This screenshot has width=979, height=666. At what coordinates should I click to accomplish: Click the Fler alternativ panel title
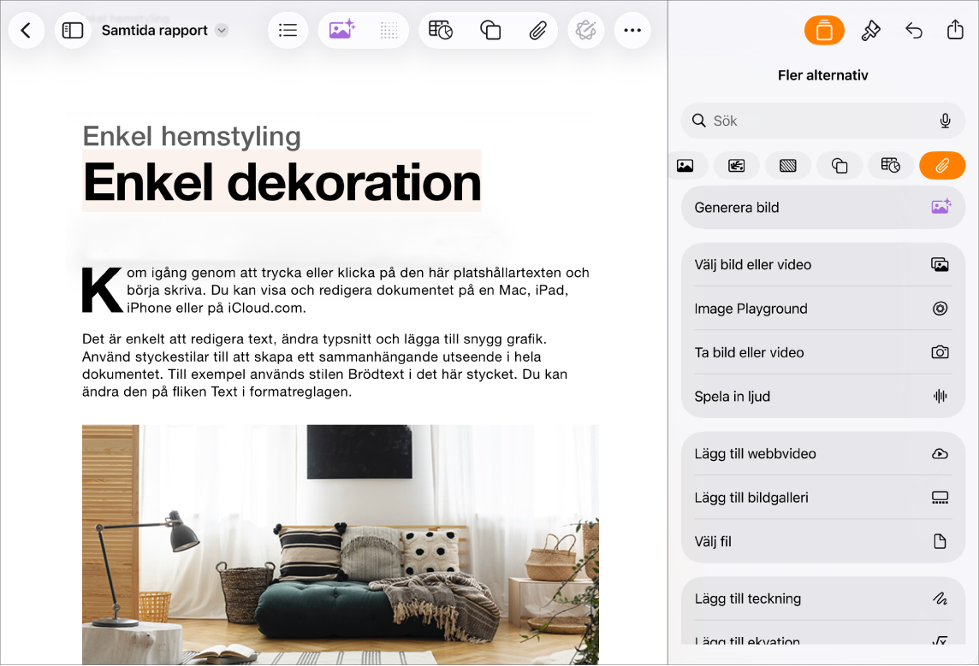click(x=823, y=75)
